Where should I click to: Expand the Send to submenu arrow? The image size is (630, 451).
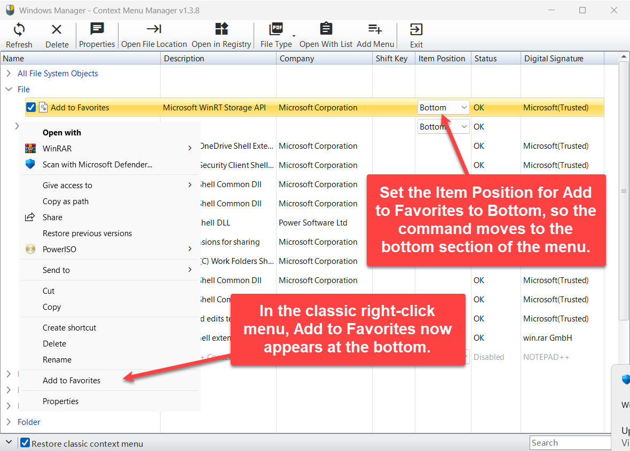(190, 270)
